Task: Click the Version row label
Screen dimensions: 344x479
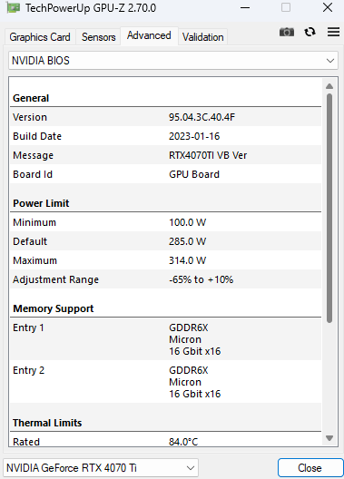Action: (x=30, y=117)
